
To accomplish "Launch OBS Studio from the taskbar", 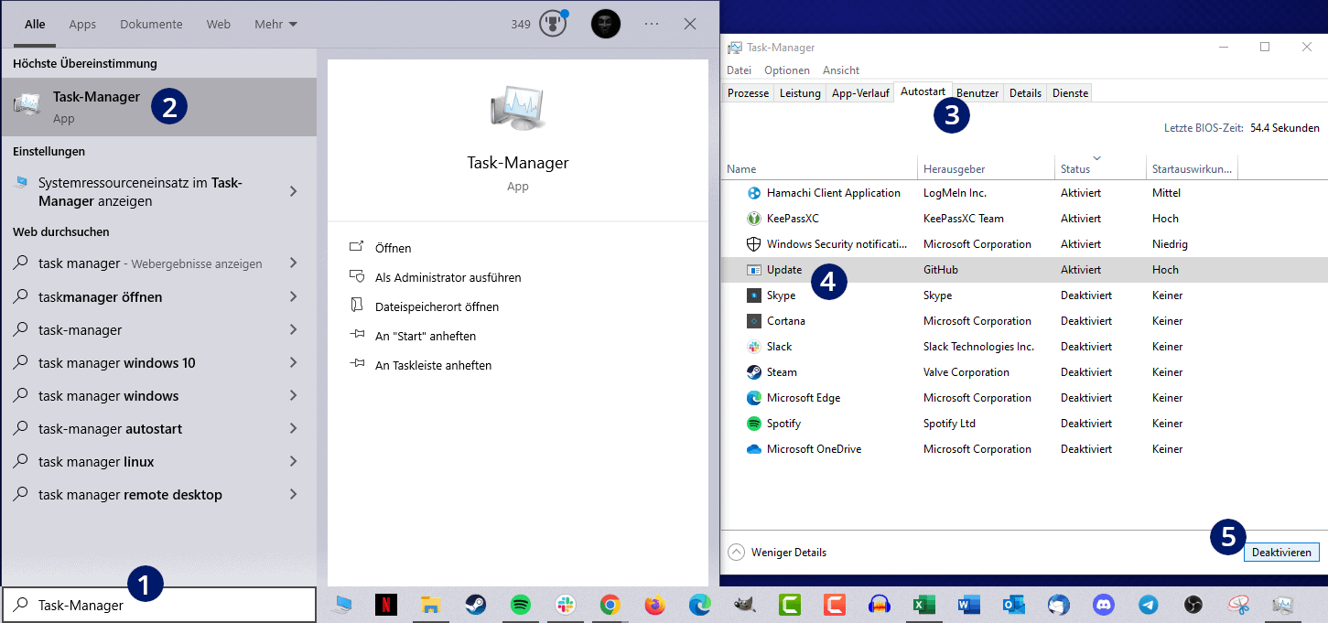I will (1193, 605).
